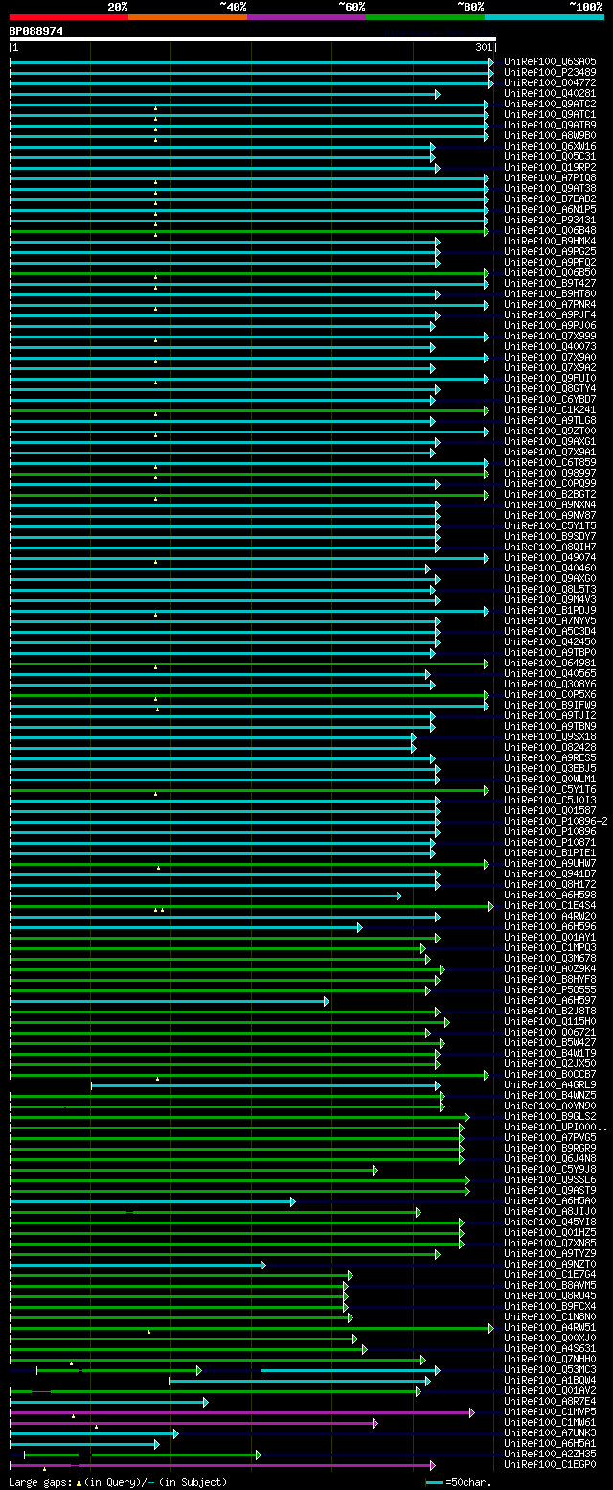Select label UniRef100_A9NZT0
The width and height of the screenshot is (613, 1490).
coord(550,1264)
